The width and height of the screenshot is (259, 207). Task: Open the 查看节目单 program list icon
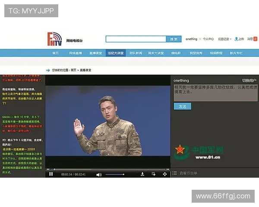click(175, 173)
